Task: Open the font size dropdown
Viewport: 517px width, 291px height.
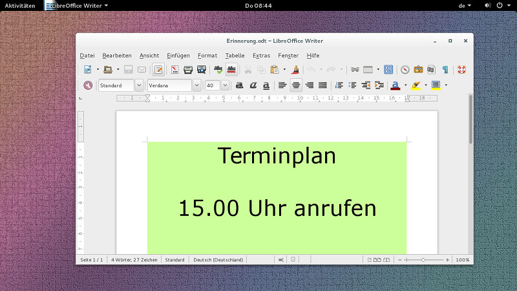Action: click(x=225, y=85)
